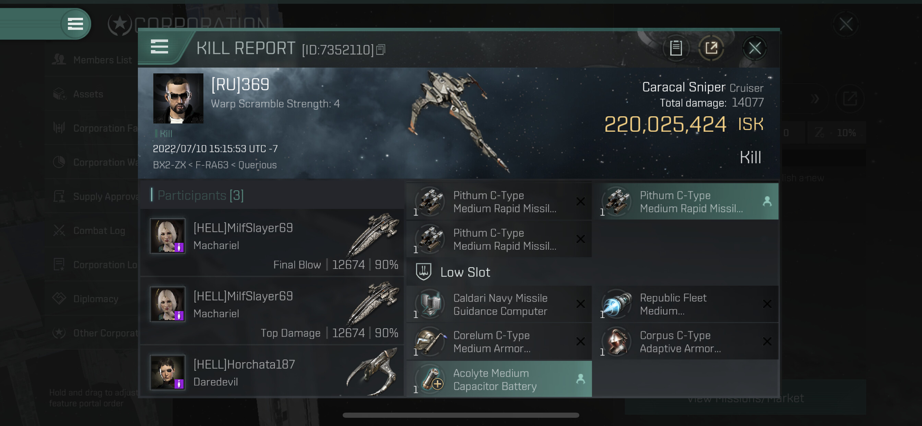The height and width of the screenshot is (426, 922).
Task: Copy the kill report ID
Action: point(381,50)
